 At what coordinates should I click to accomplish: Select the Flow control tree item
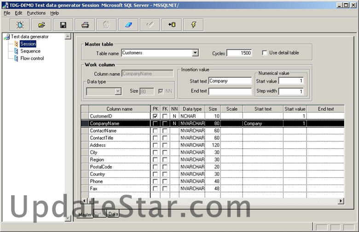click(32, 58)
